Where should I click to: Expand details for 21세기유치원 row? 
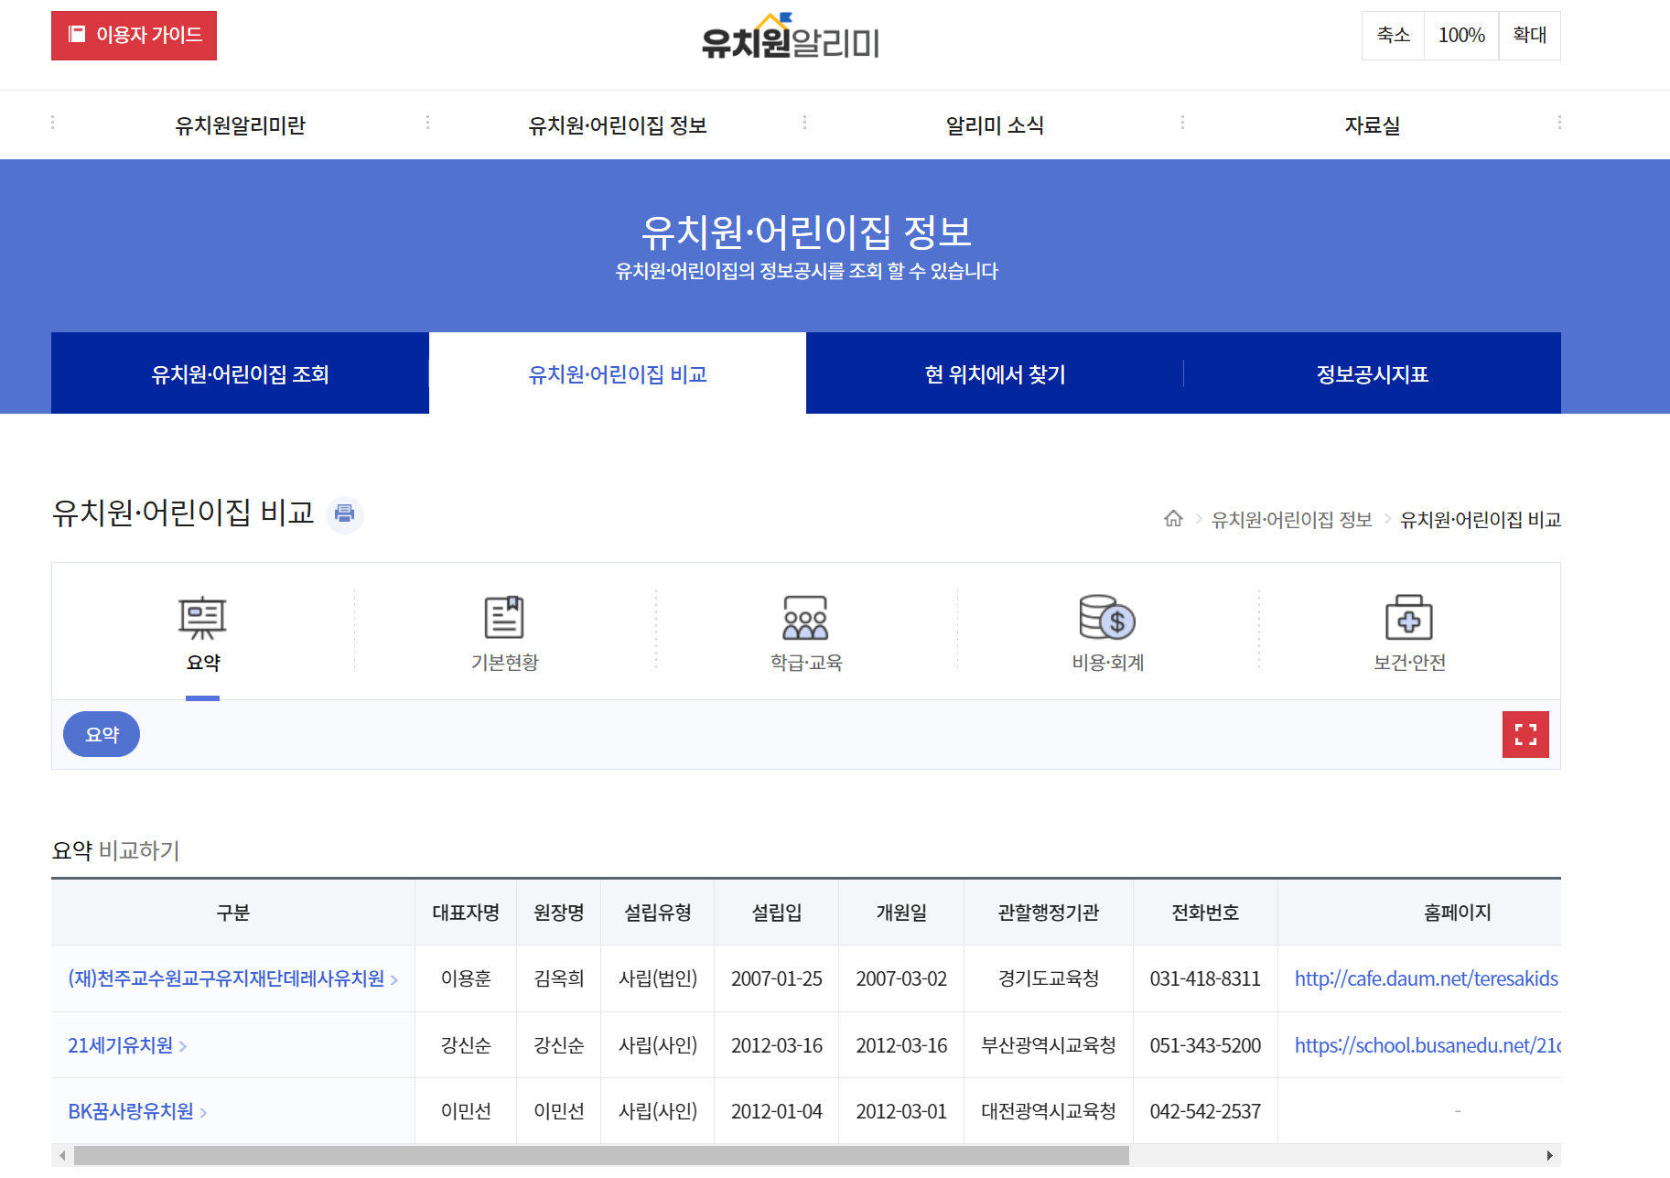(185, 1045)
